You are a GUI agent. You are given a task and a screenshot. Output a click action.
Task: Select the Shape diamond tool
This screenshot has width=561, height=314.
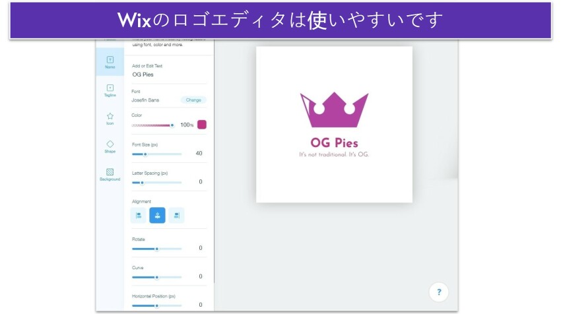click(110, 146)
